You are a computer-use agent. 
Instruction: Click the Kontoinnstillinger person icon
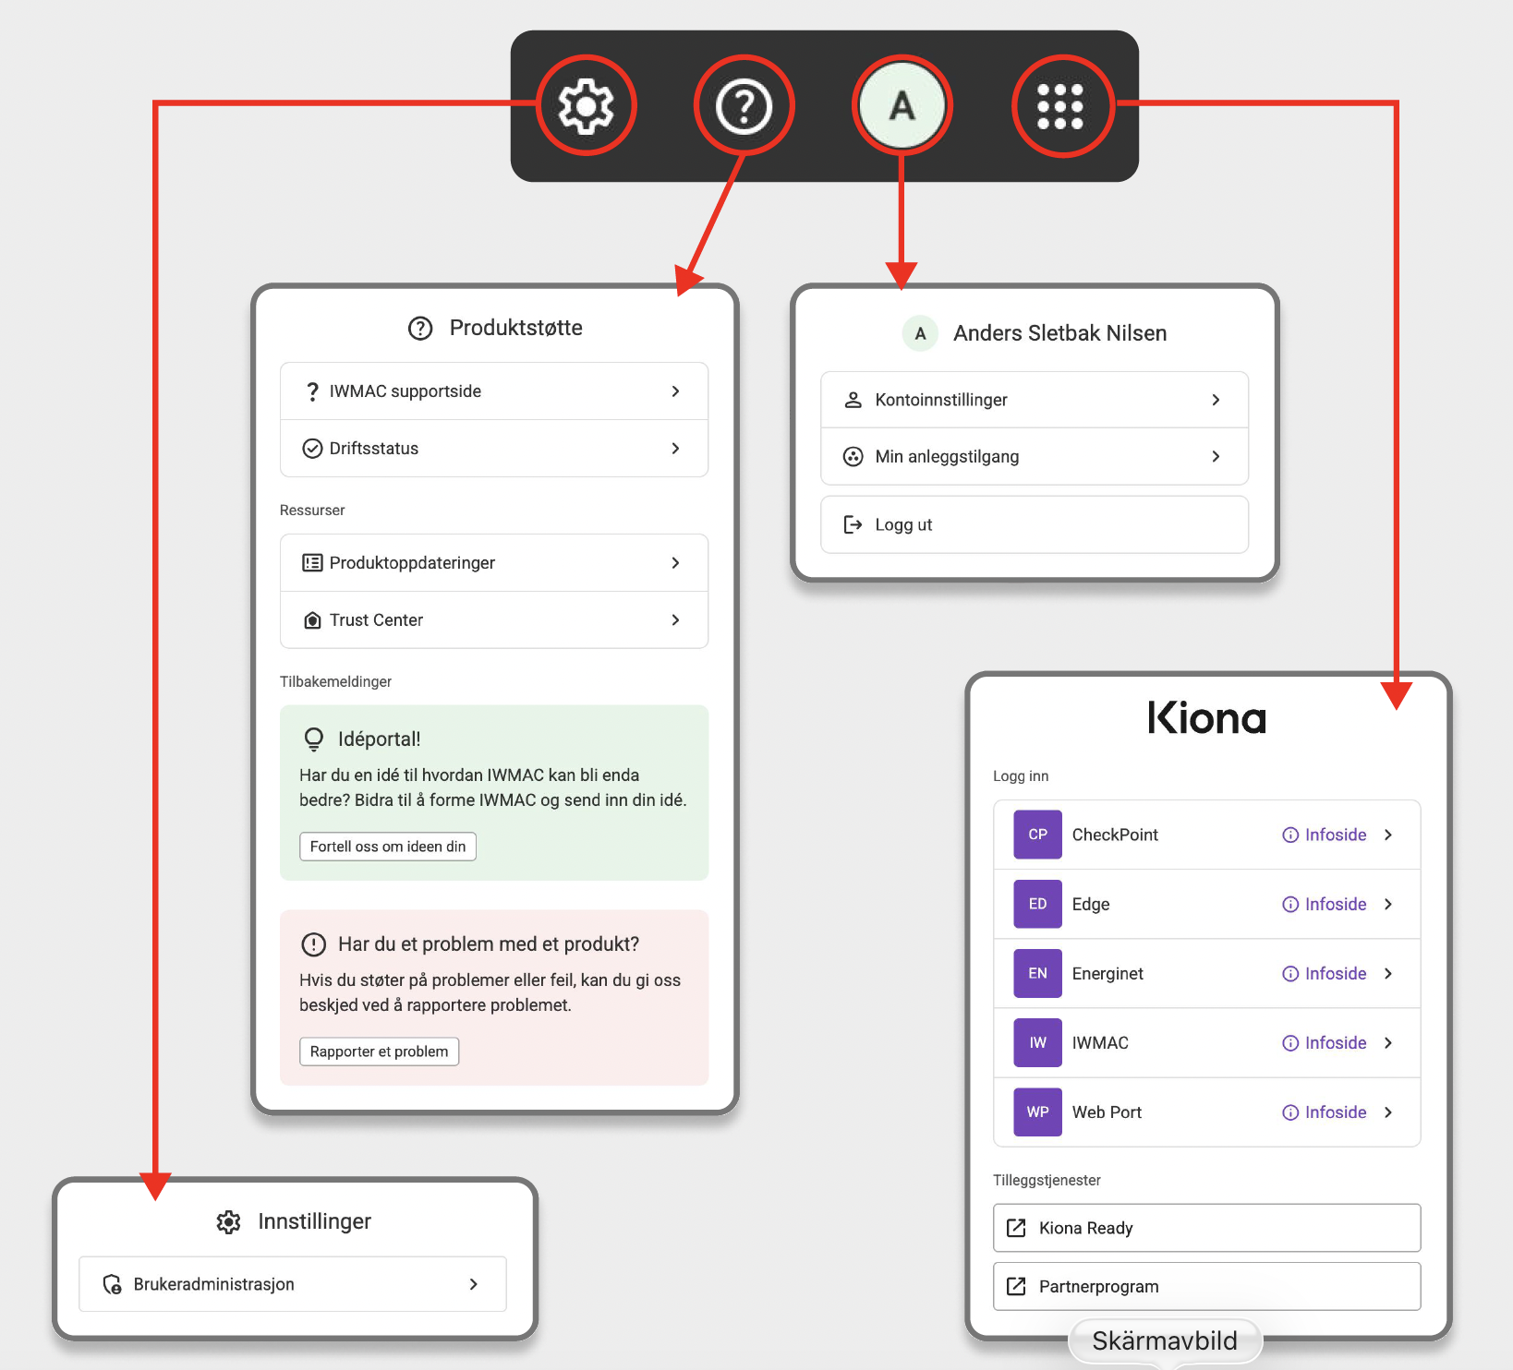click(x=853, y=400)
